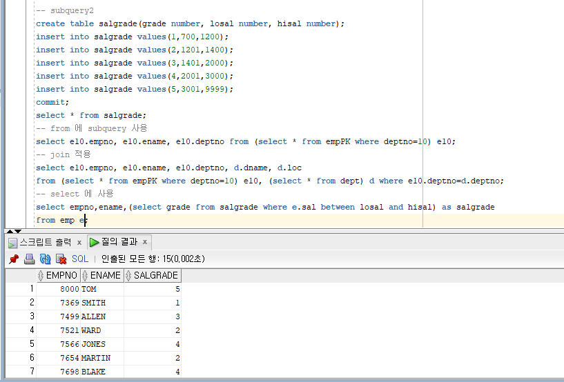Click the ENAME cell MARTIN

coord(102,358)
